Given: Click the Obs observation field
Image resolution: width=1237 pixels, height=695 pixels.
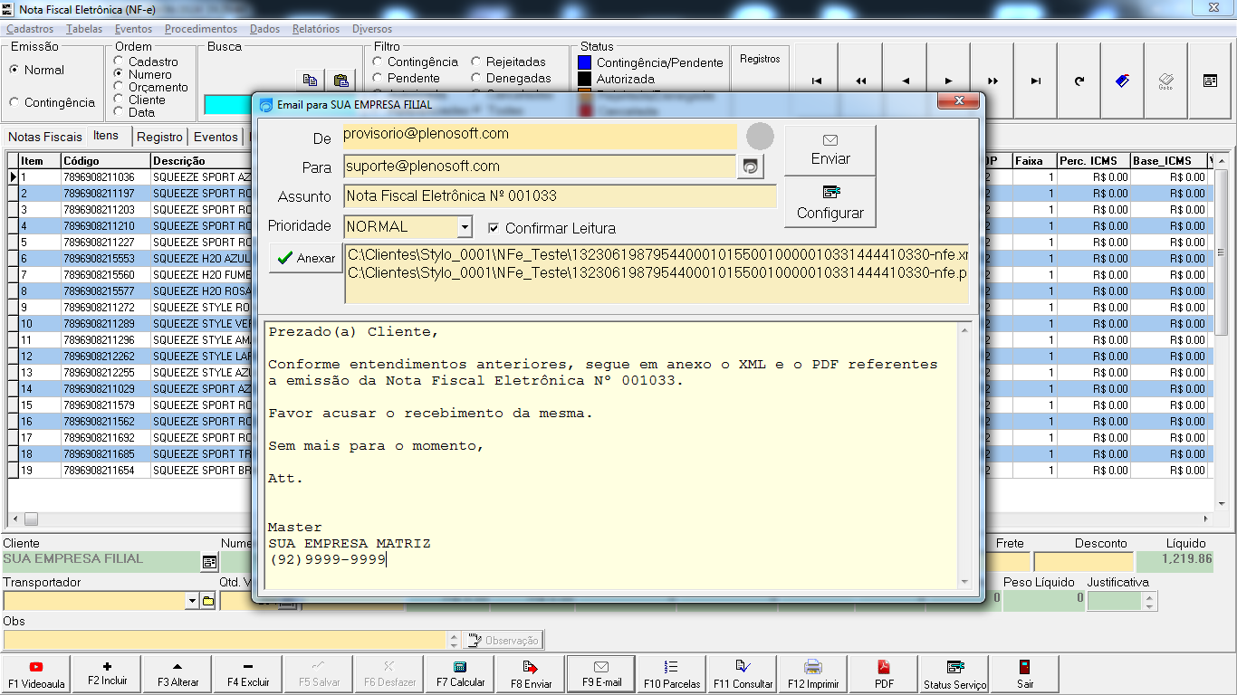Looking at the screenshot, I should point(225,640).
